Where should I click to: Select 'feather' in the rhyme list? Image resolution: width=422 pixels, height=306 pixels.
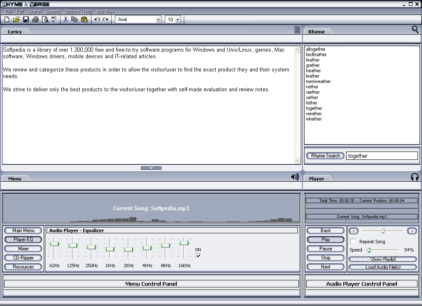pos(313,60)
